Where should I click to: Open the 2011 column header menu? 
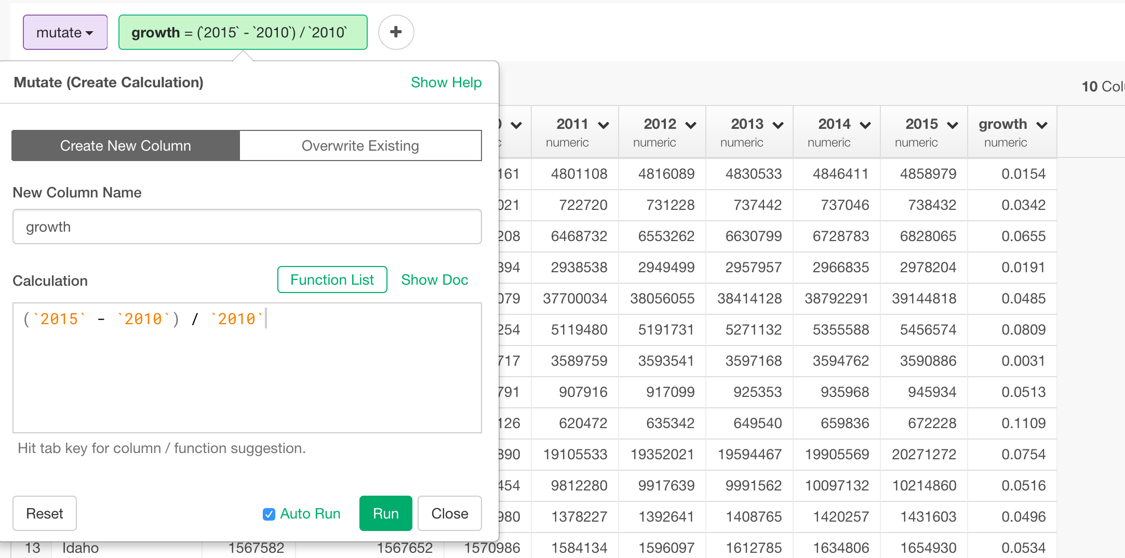point(603,125)
